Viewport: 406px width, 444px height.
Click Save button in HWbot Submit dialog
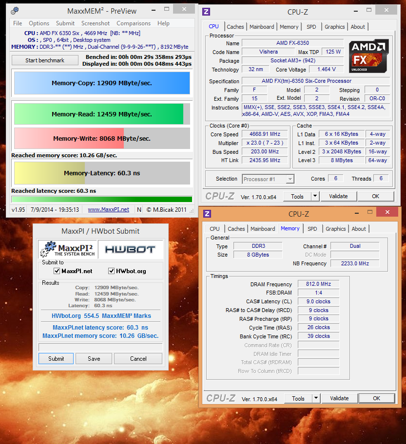(x=94, y=358)
